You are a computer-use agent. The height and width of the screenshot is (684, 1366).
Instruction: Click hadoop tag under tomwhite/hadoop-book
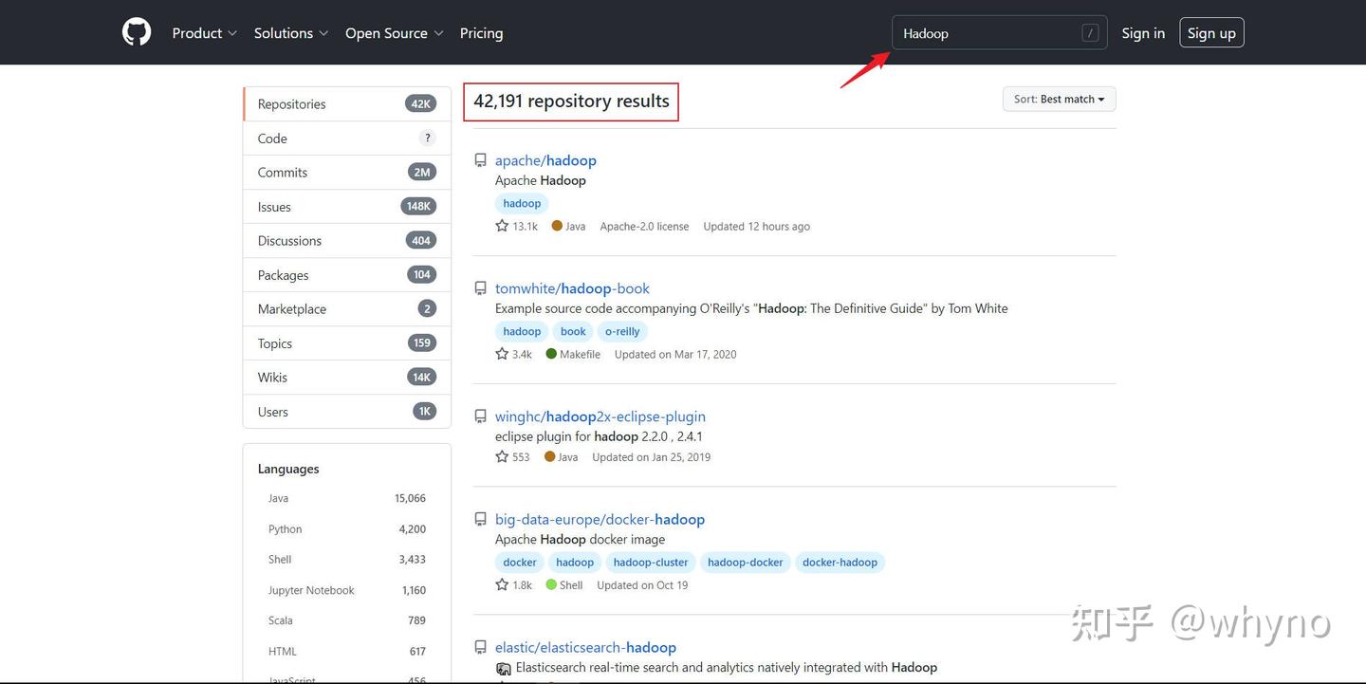(522, 331)
